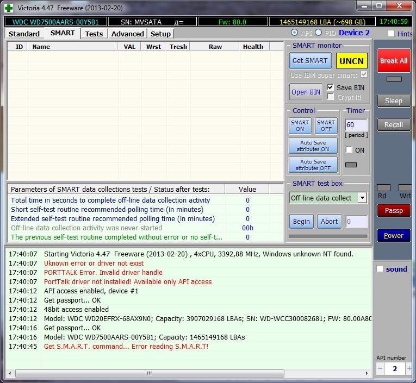The width and height of the screenshot is (416, 383).
Task: Click the red Passp button
Action: 394,211
